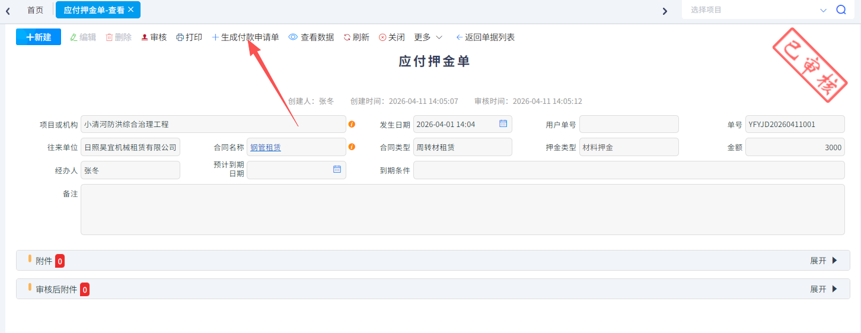Click the 金额 field showing 3000
861x333 pixels.
click(795, 147)
